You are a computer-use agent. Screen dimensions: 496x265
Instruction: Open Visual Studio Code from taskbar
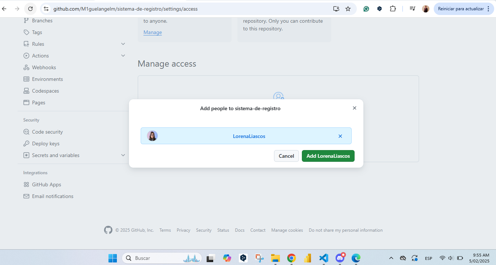pyautogui.click(x=323, y=258)
